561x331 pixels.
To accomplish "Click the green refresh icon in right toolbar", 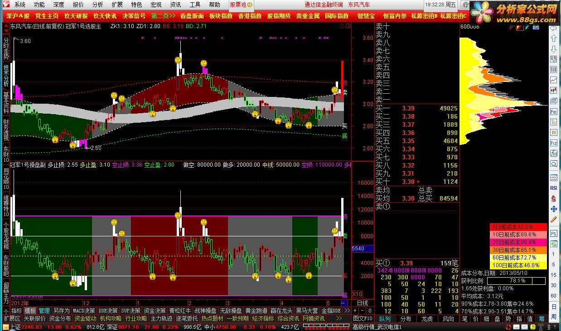I will point(553,244).
